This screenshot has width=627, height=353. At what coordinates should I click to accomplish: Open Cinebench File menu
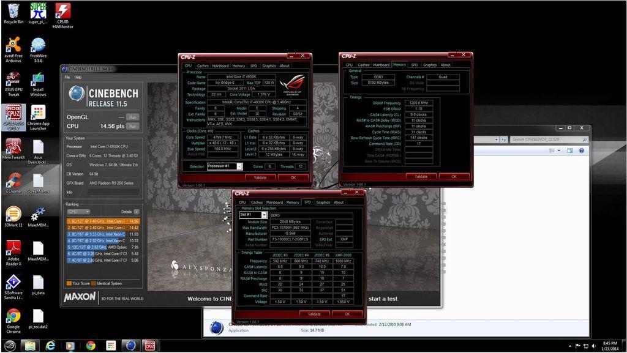(x=67, y=78)
